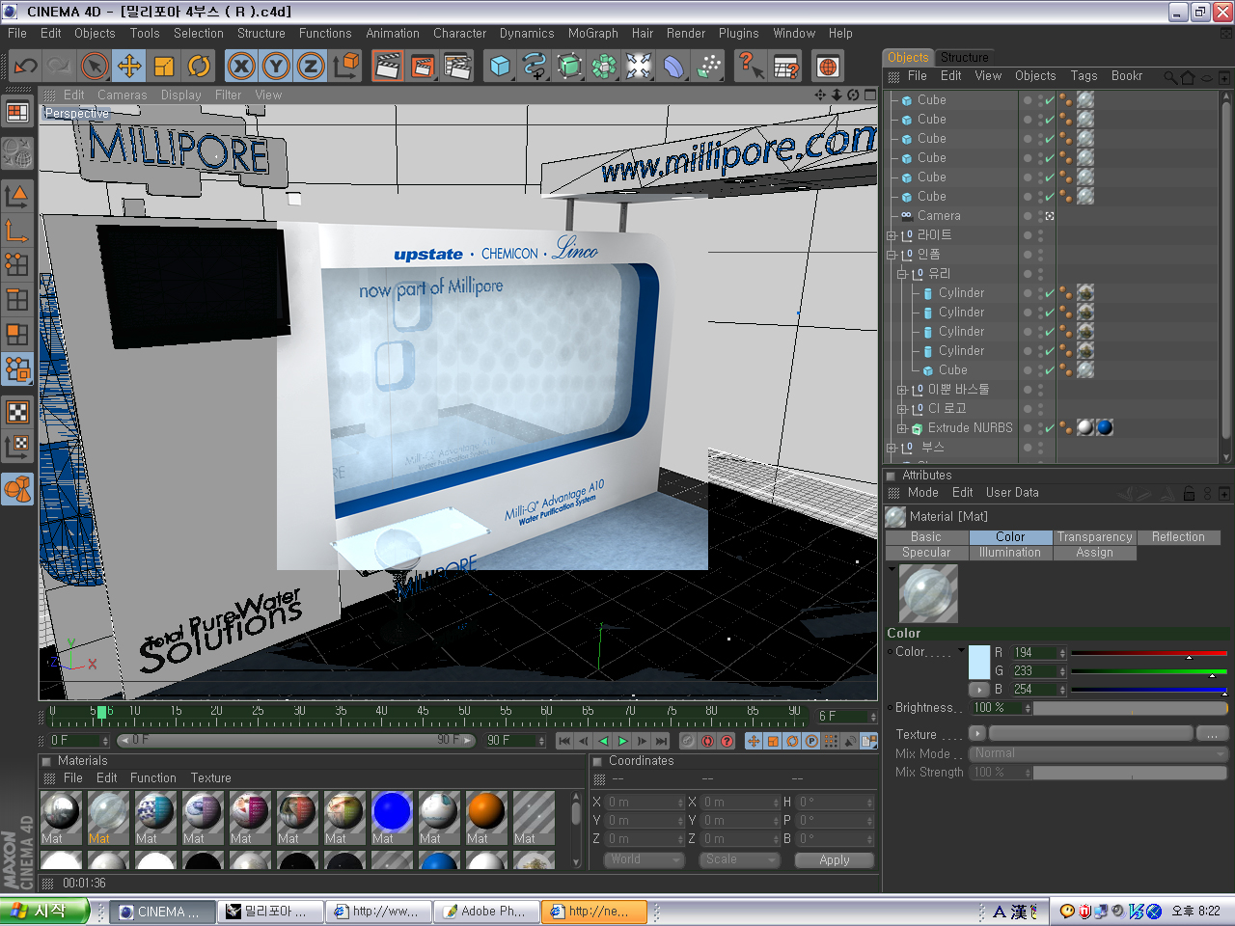Open the spline drawing tool icon
Screen dimensions: 1235x926
point(535,67)
